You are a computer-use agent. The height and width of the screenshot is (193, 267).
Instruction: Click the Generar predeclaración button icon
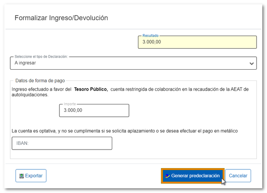click(x=168, y=176)
